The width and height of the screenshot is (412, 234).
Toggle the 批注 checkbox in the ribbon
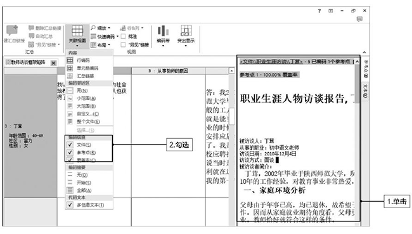click(123, 37)
